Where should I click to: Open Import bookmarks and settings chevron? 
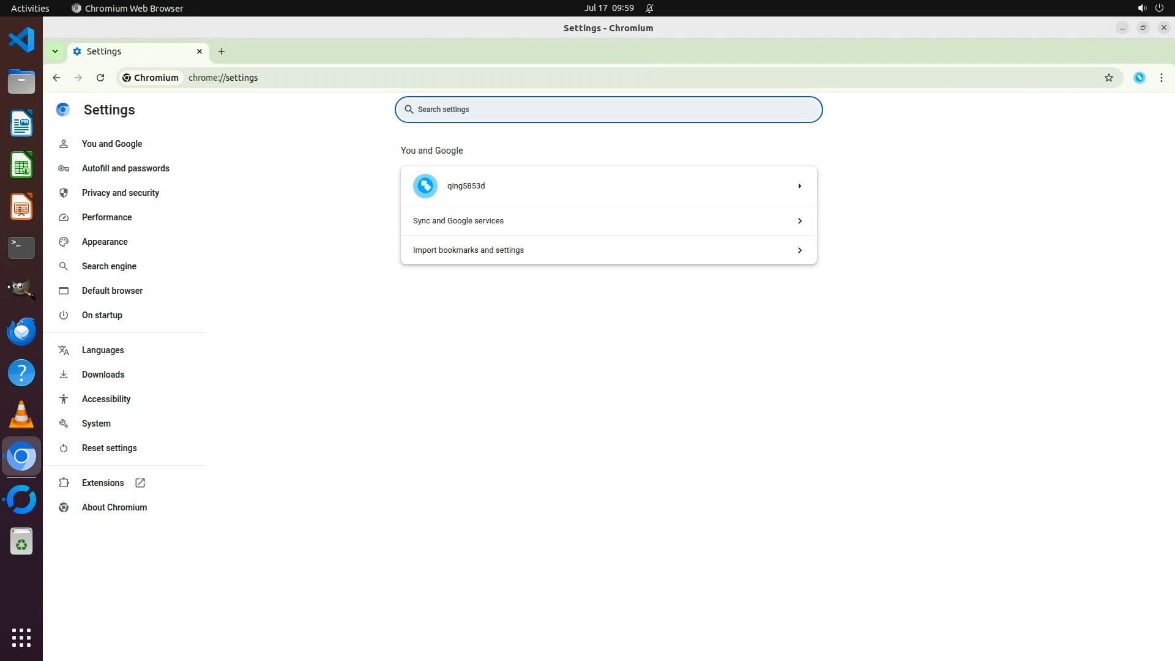click(x=799, y=250)
